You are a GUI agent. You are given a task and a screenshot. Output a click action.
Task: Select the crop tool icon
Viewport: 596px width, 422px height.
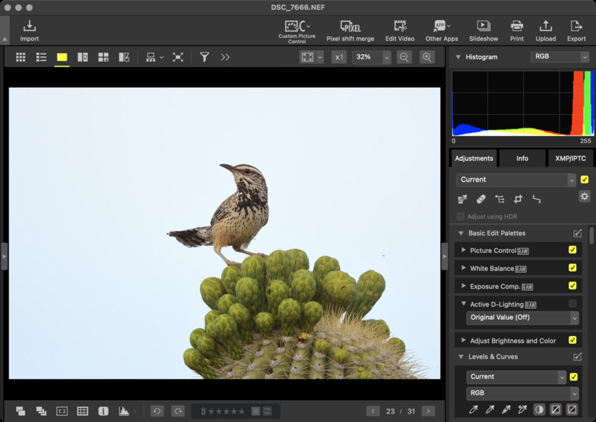click(518, 199)
